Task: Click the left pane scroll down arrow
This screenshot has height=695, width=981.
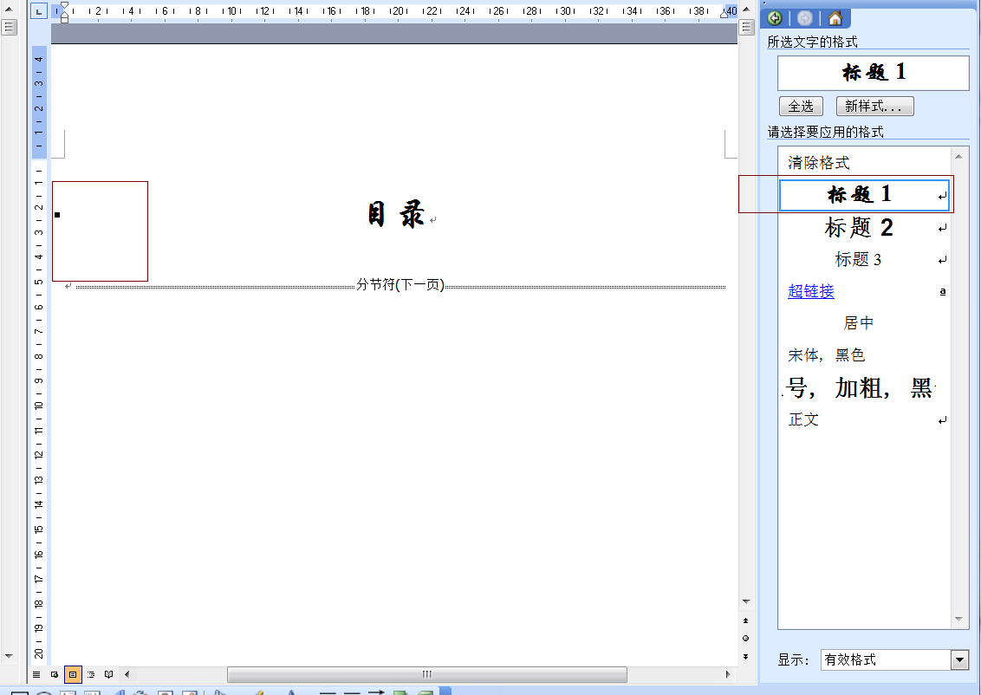Action: coord(9,656)
